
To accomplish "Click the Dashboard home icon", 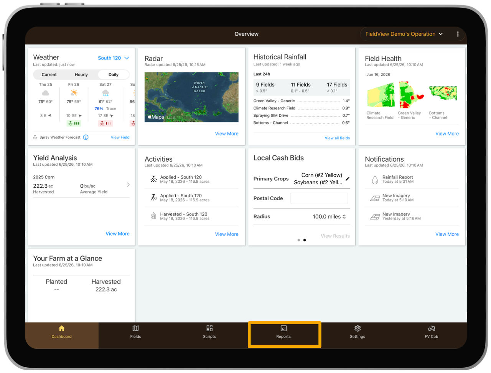I will [x=62, y=328].
